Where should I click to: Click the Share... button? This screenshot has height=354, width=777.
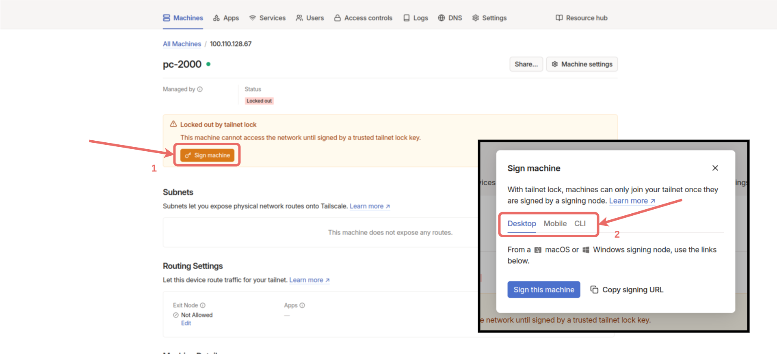526,64
